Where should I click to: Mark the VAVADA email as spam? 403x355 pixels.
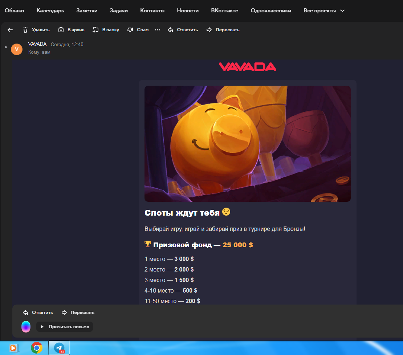[x=138, y=30]
